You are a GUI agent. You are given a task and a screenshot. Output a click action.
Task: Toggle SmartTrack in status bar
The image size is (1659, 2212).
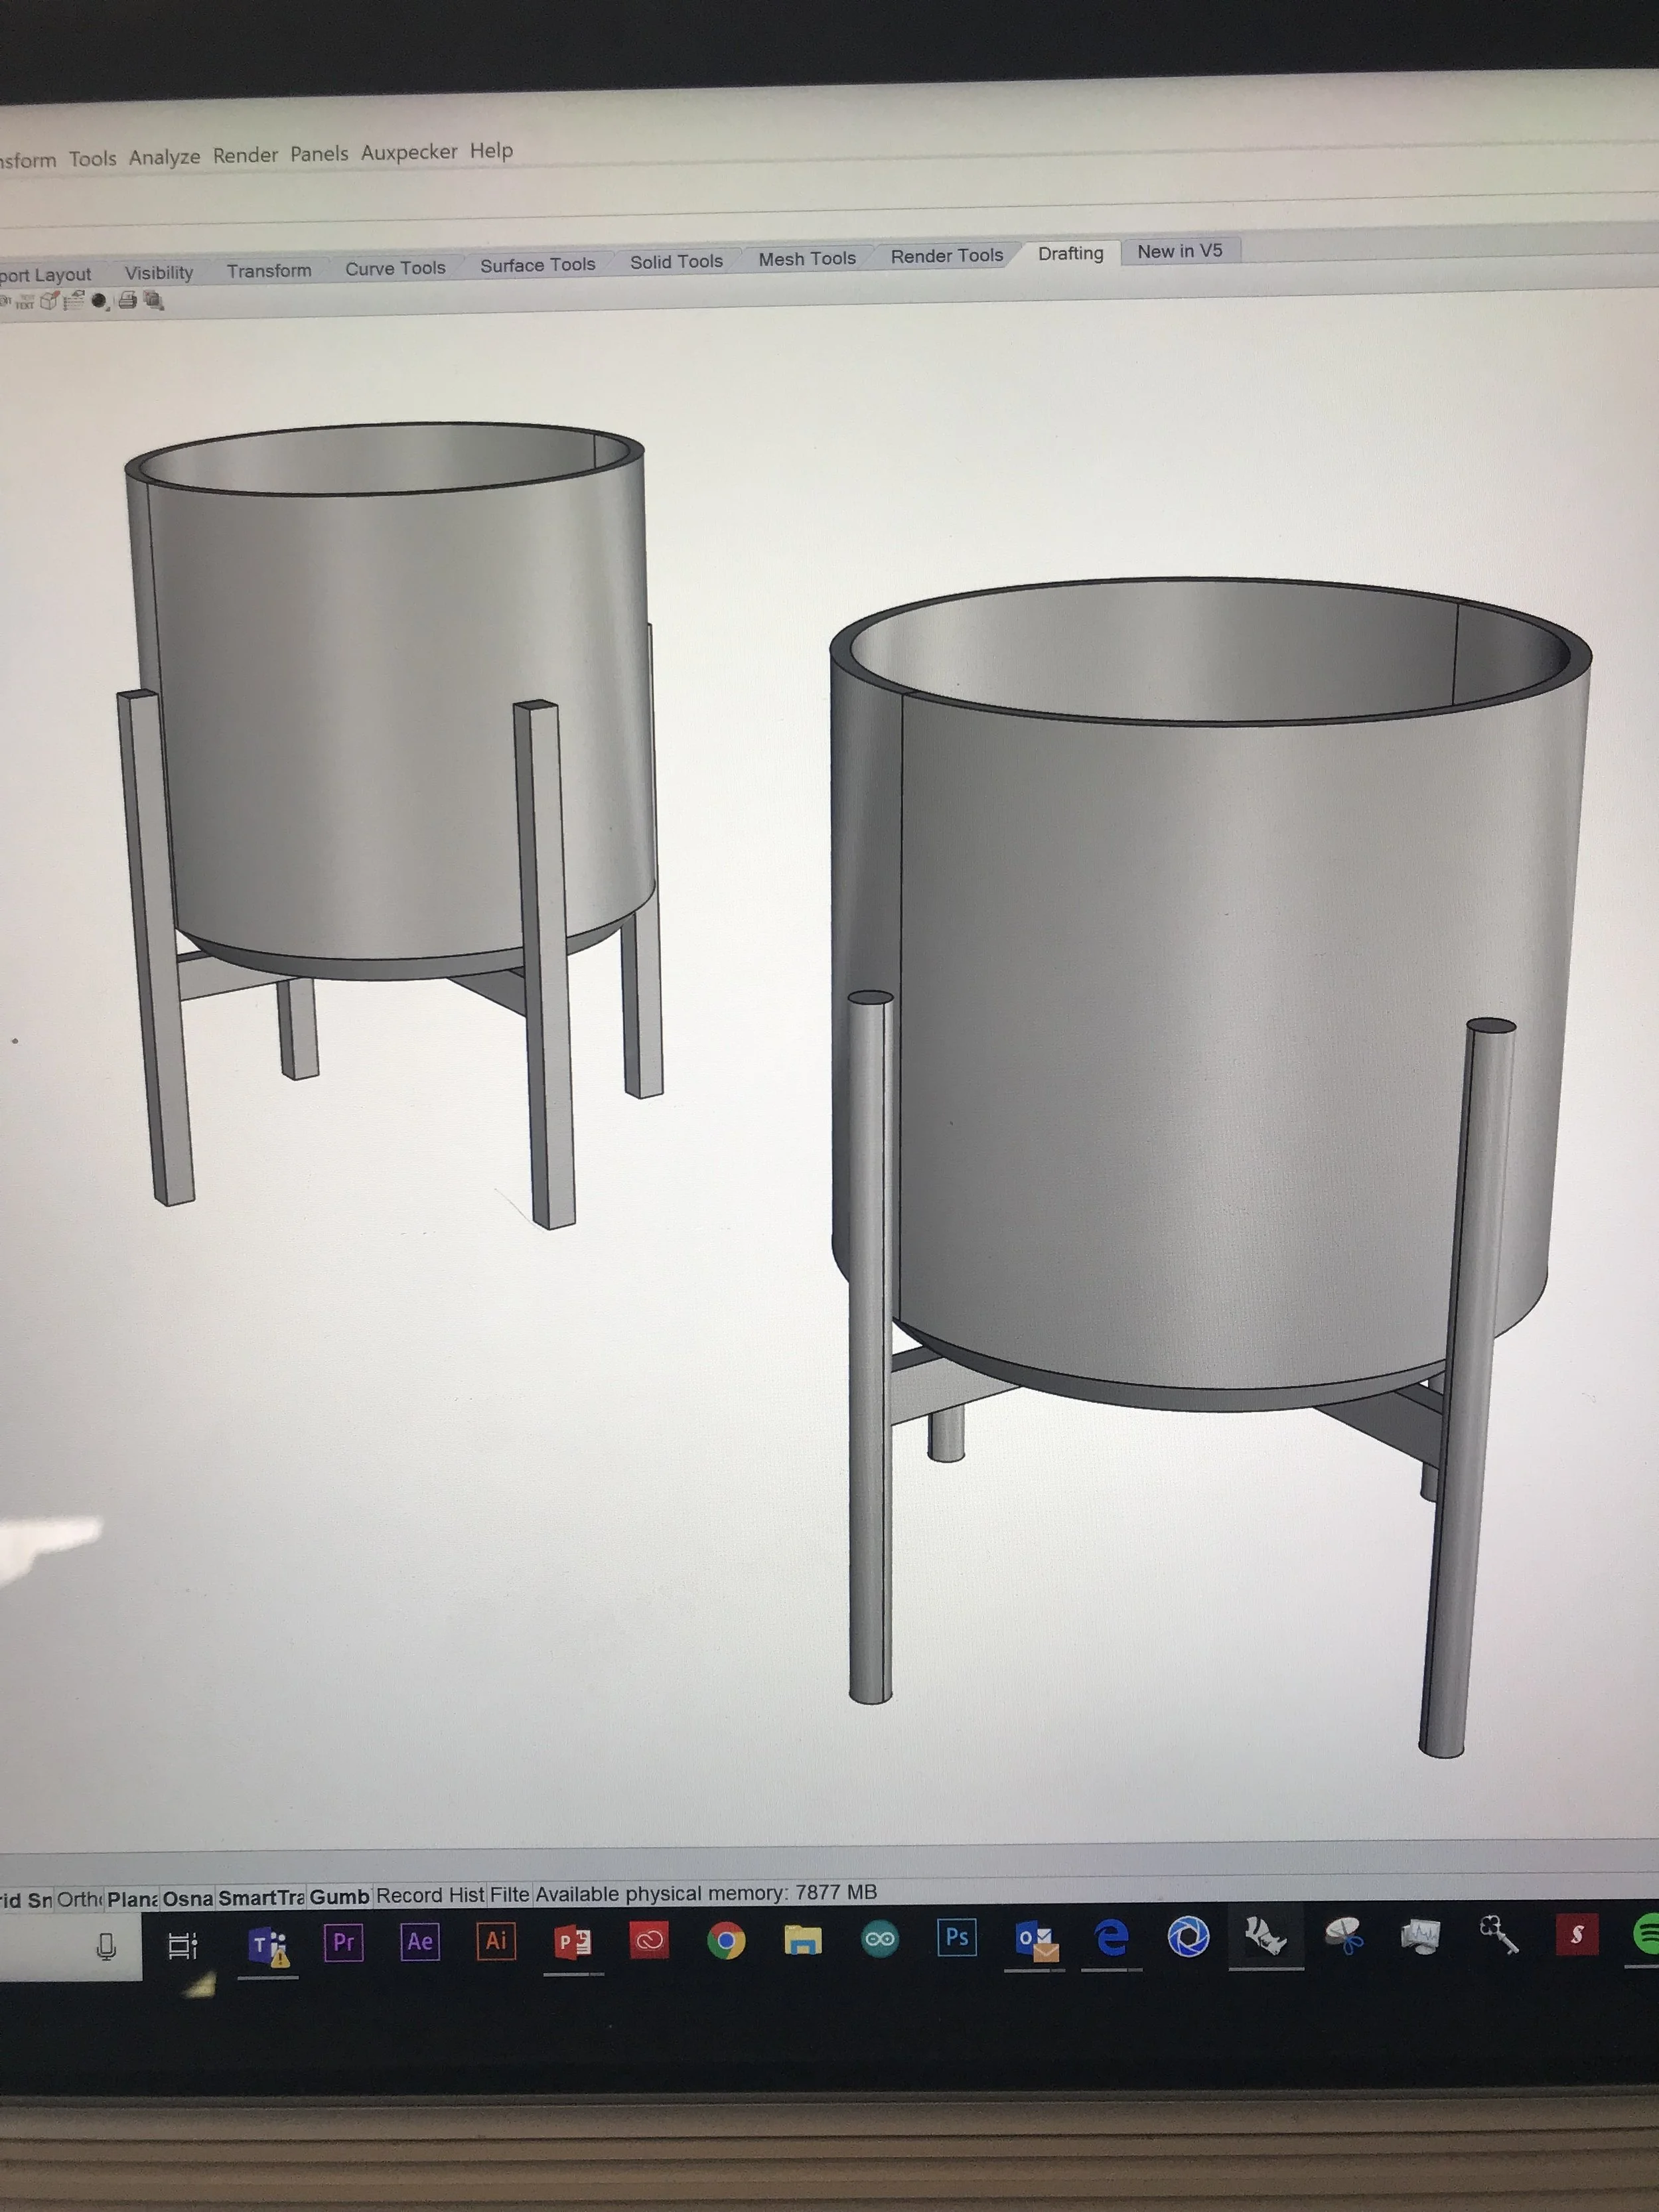261,1898
